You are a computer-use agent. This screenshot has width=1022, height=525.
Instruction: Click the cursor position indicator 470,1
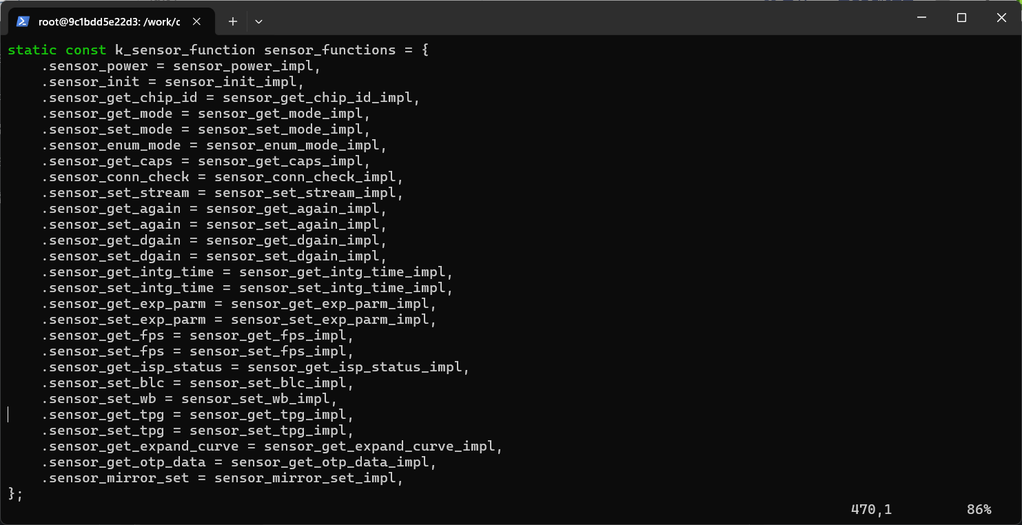tap(871, 510)
